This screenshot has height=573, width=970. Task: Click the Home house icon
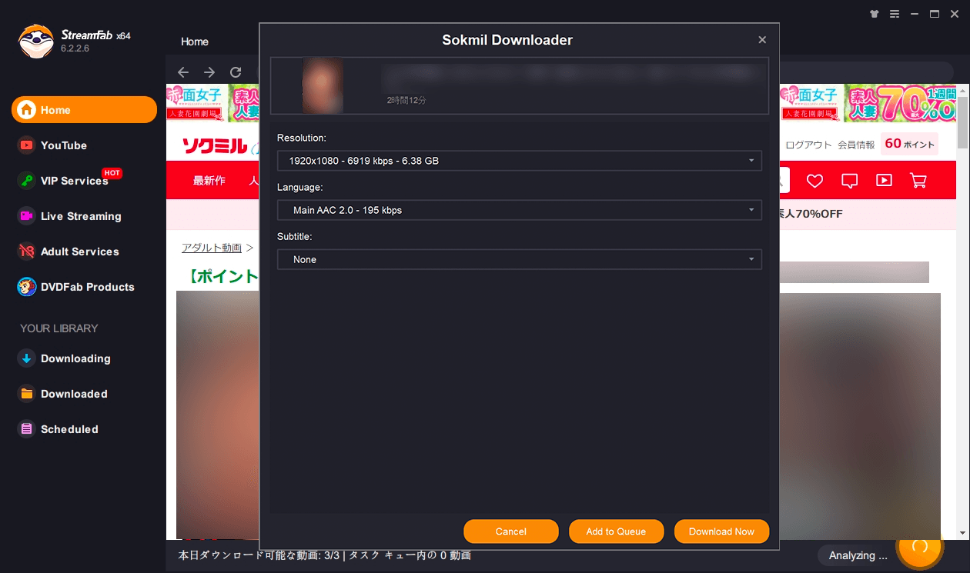(x=27, y=110)
